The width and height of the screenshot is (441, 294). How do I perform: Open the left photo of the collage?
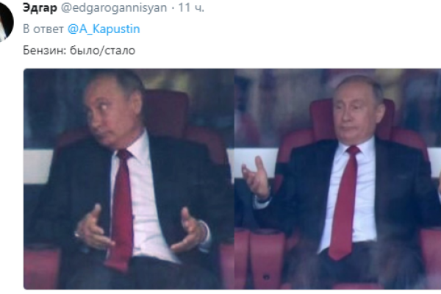pyautogui.click(x=129, y=179)
